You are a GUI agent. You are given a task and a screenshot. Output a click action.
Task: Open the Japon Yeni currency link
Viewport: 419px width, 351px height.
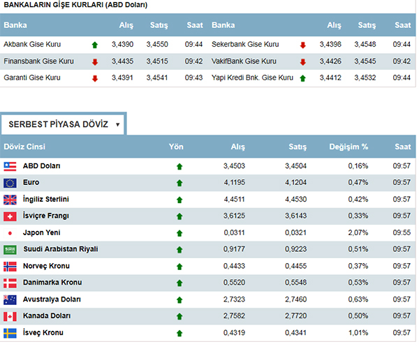pos(42,233)
